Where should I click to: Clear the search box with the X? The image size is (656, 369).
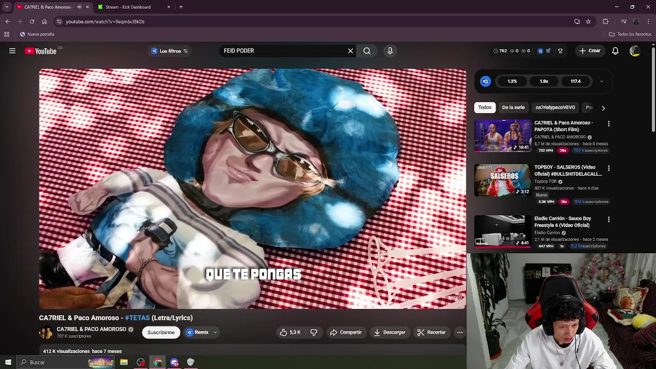[351, 51]
